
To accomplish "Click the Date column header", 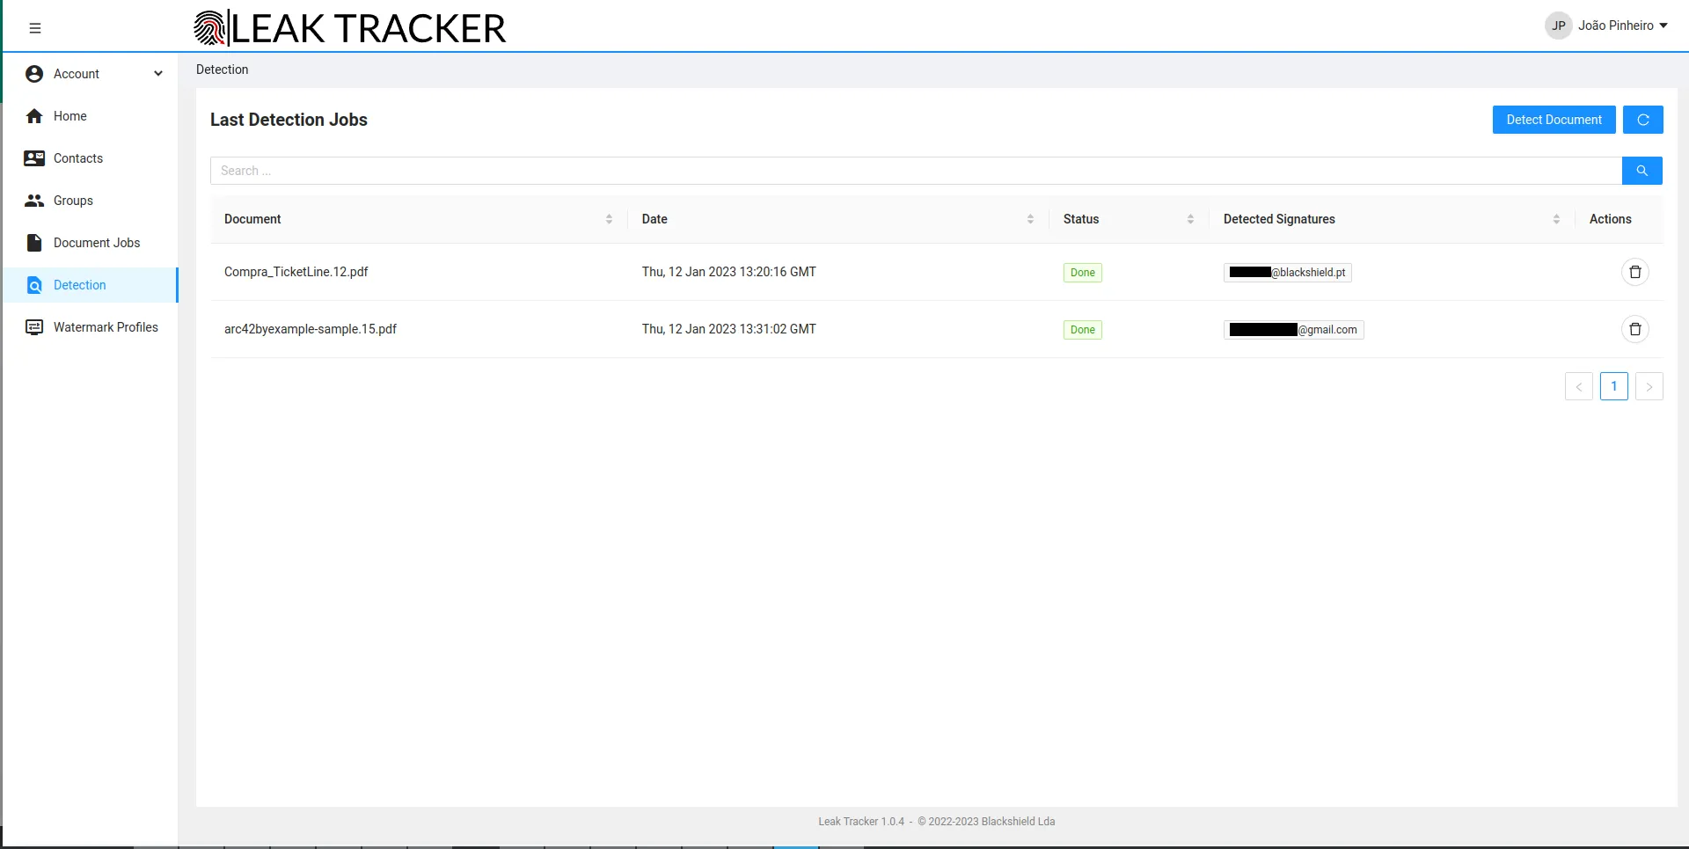I will click(654, 219).
